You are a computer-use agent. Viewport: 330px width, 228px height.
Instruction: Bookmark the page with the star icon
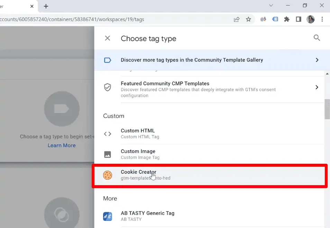tap(249, 19)
